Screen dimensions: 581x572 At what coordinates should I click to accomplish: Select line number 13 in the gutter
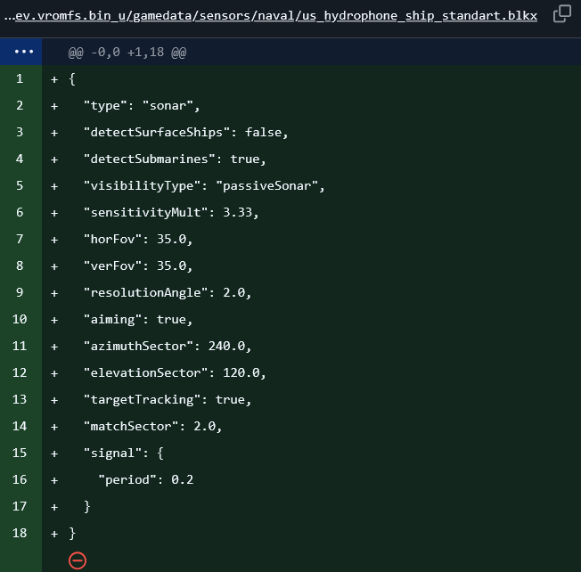coord(20,400)
